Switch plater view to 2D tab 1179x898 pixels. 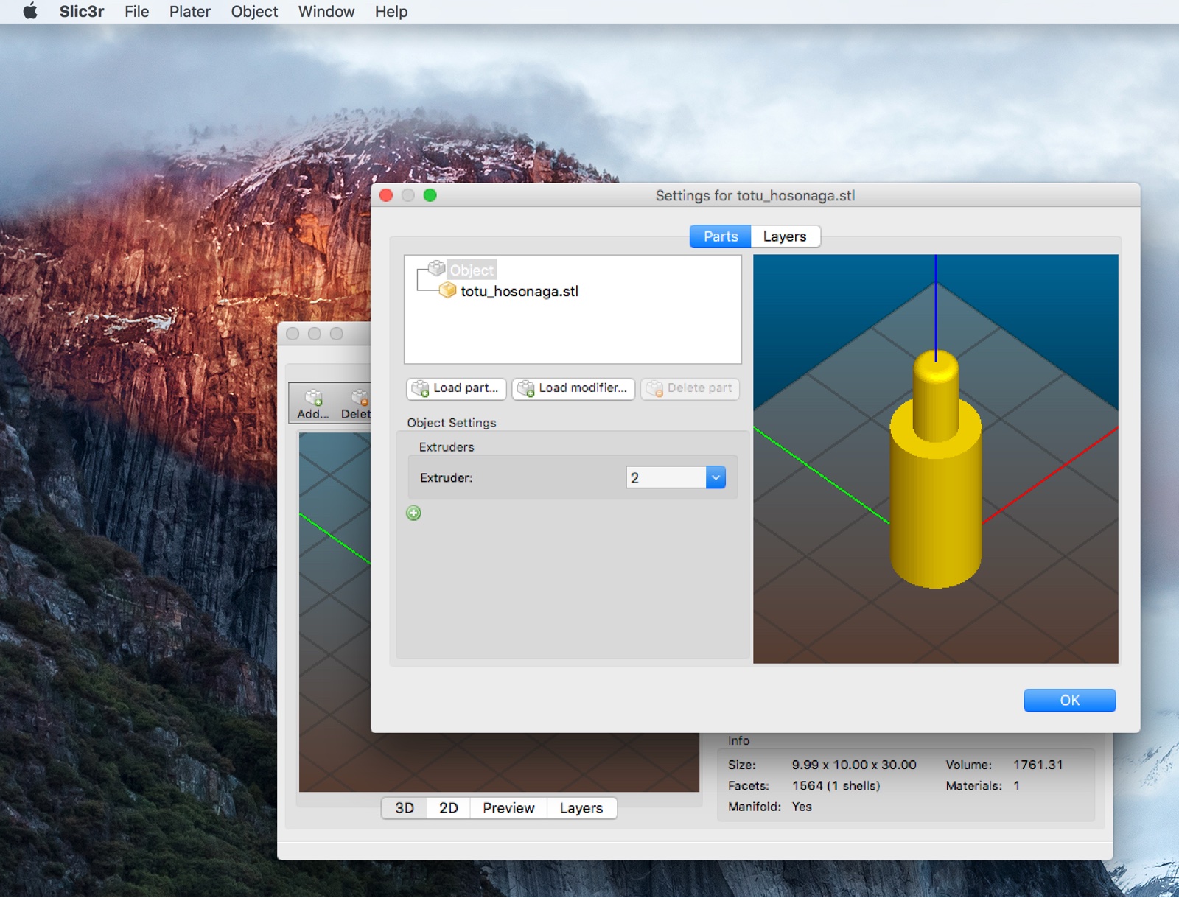(448, 808)
